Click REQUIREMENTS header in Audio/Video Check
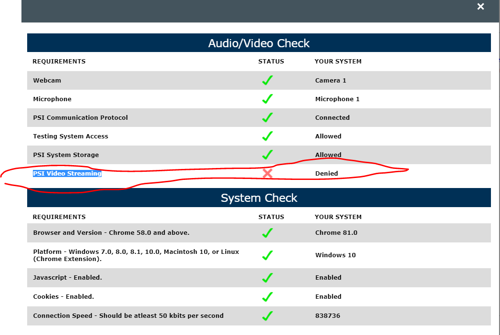500x335 pixels. pos(59,61)
